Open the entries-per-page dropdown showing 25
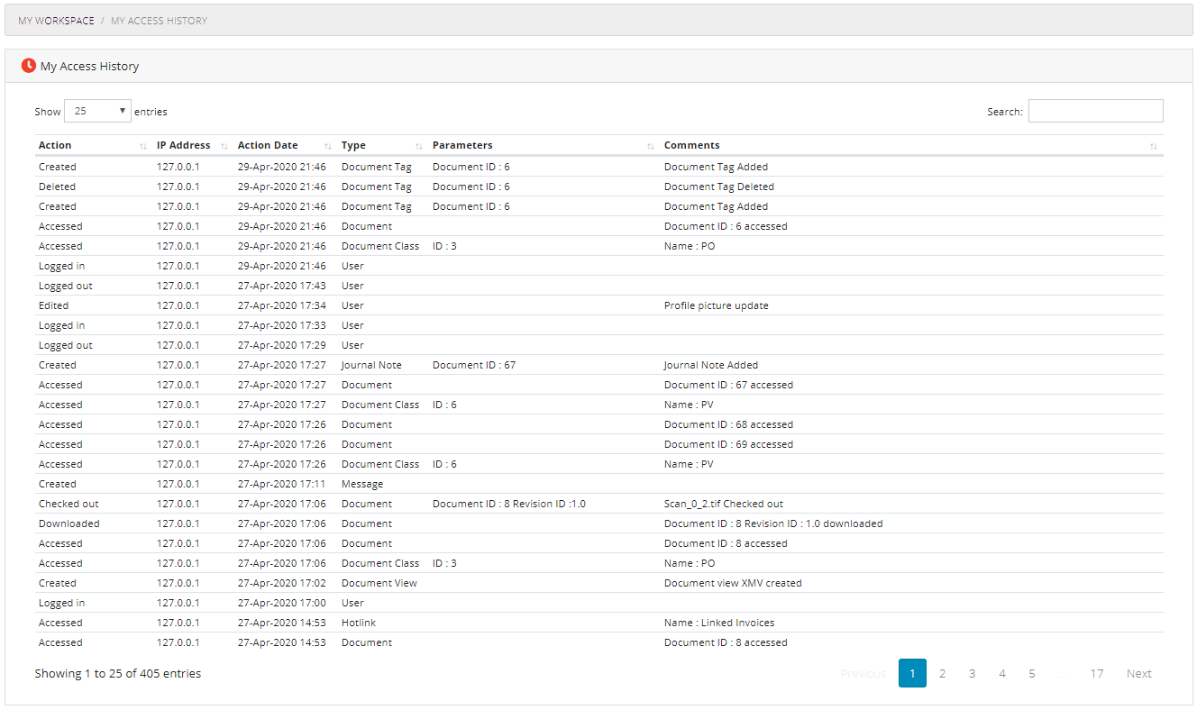1197x710 pixels. [x=96, y=110]
